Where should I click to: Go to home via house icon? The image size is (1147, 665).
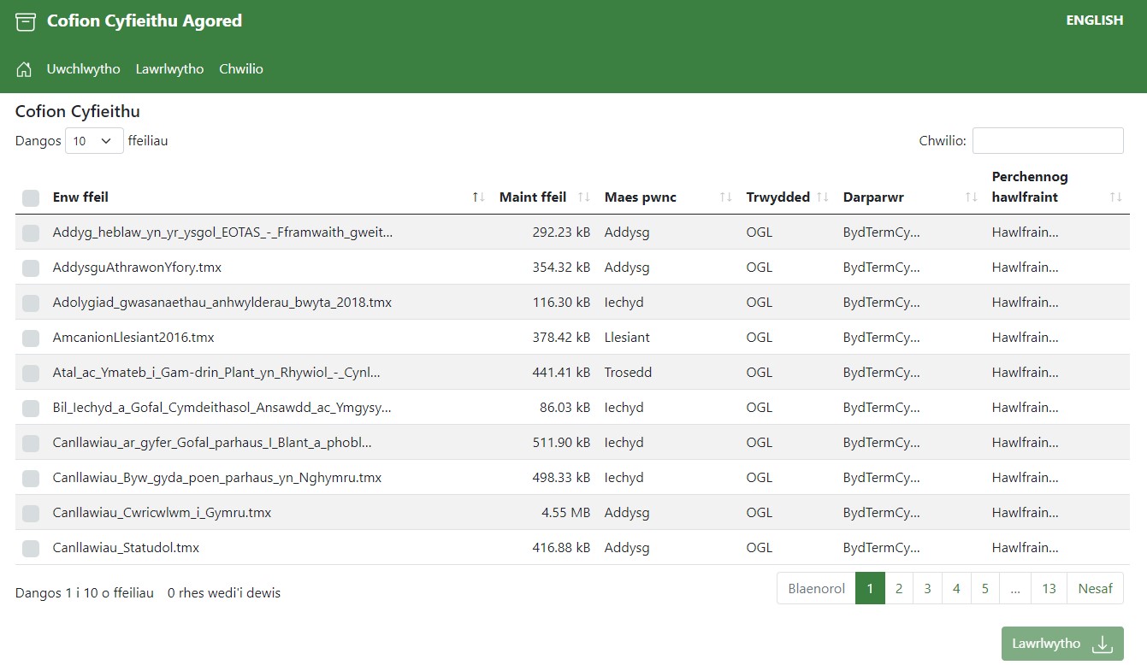(x=24, y=69)
